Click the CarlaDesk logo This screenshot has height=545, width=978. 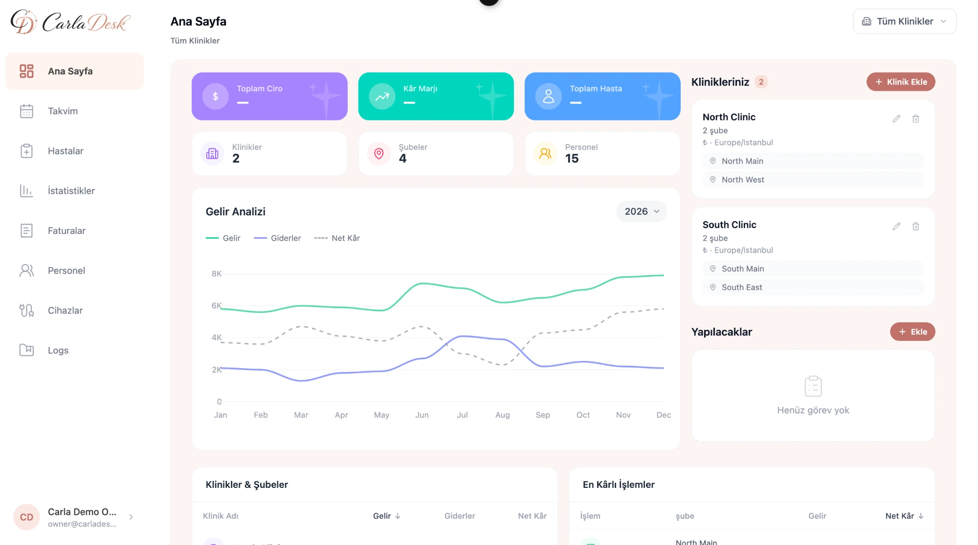click(x=70, y=21)
